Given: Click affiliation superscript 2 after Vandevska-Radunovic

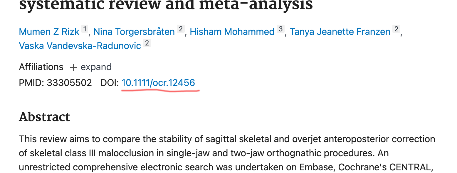Looking at the screenshot, I should 147,43.
